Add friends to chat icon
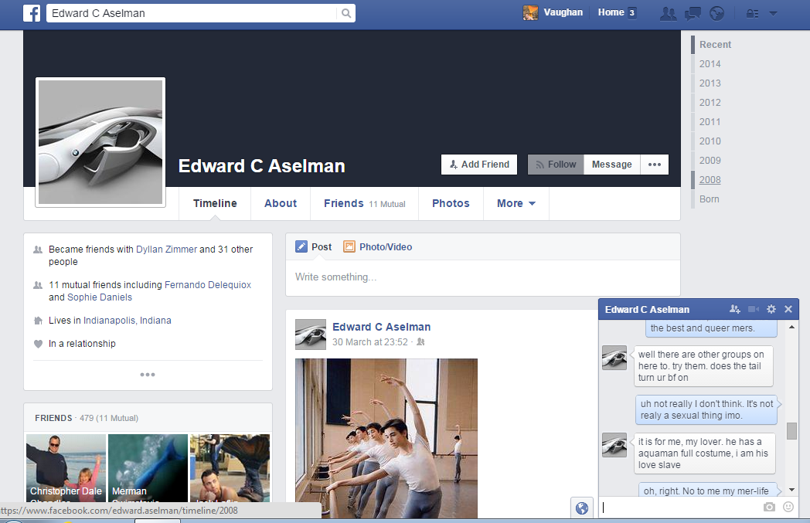The height and width of the screenshot is (523, 810). pos(734,309)
